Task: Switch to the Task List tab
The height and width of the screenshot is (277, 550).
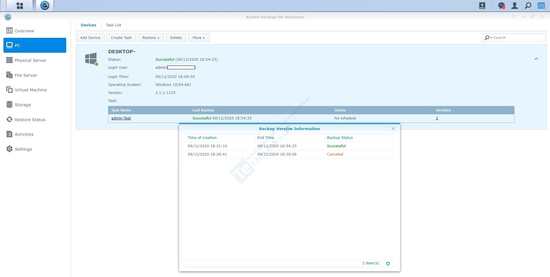Action: [x=113, y=25]
